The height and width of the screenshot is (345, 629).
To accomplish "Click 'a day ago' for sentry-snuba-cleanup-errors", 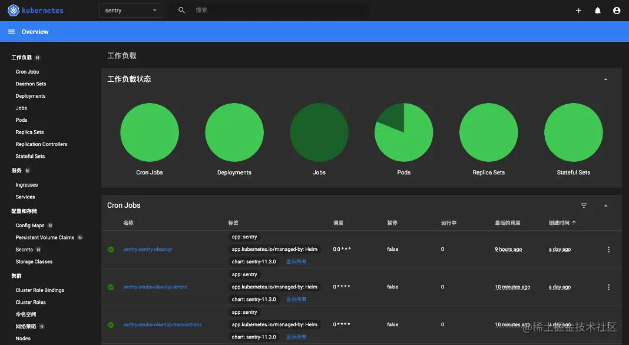I will coord(560,287).
